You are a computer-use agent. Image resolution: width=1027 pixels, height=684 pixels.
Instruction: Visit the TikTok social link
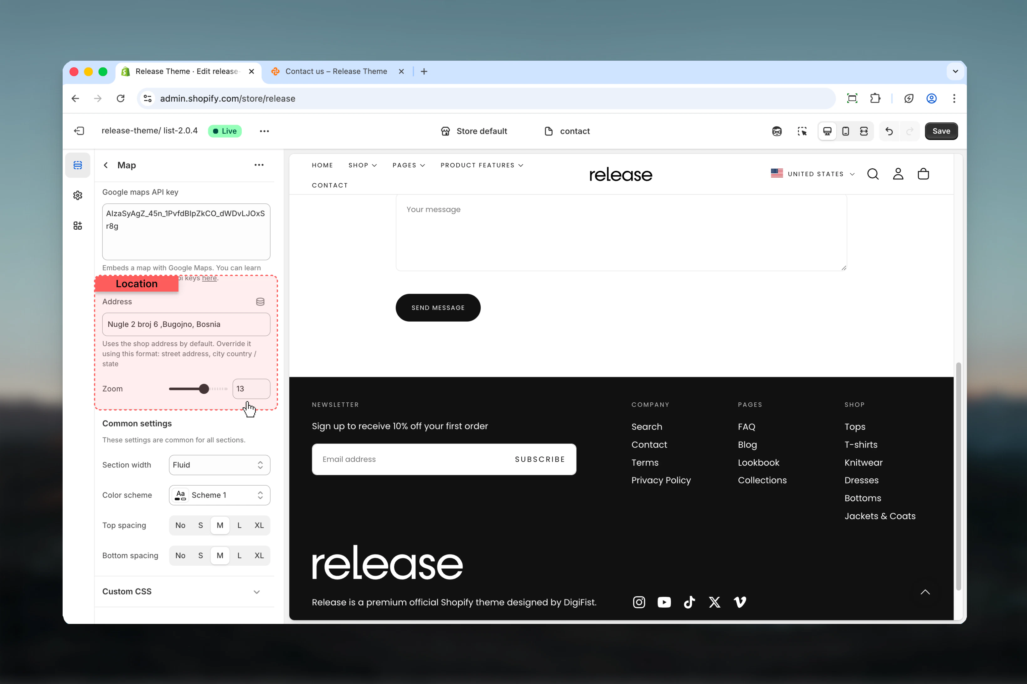pos(689,602)
